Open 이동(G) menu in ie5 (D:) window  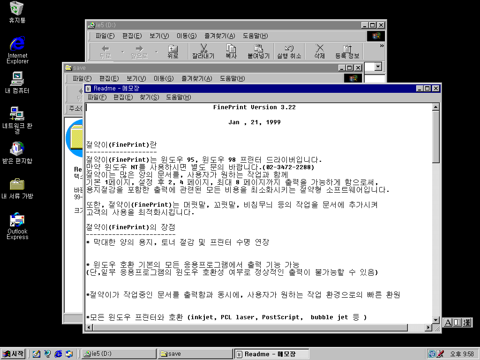187,36
